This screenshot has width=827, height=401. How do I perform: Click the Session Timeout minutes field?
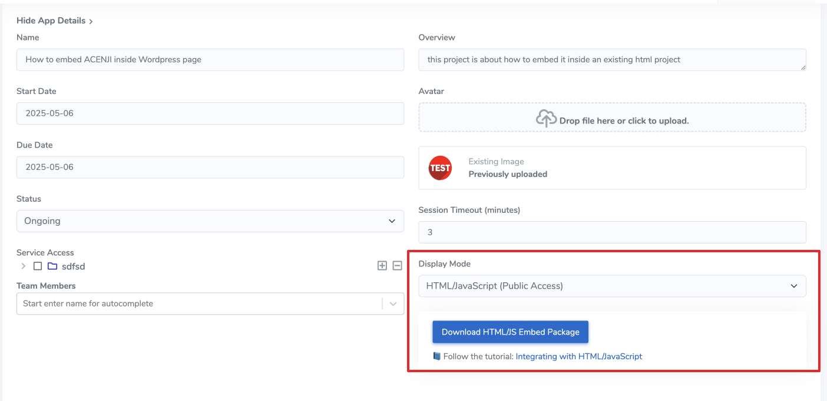click(612, 232)
